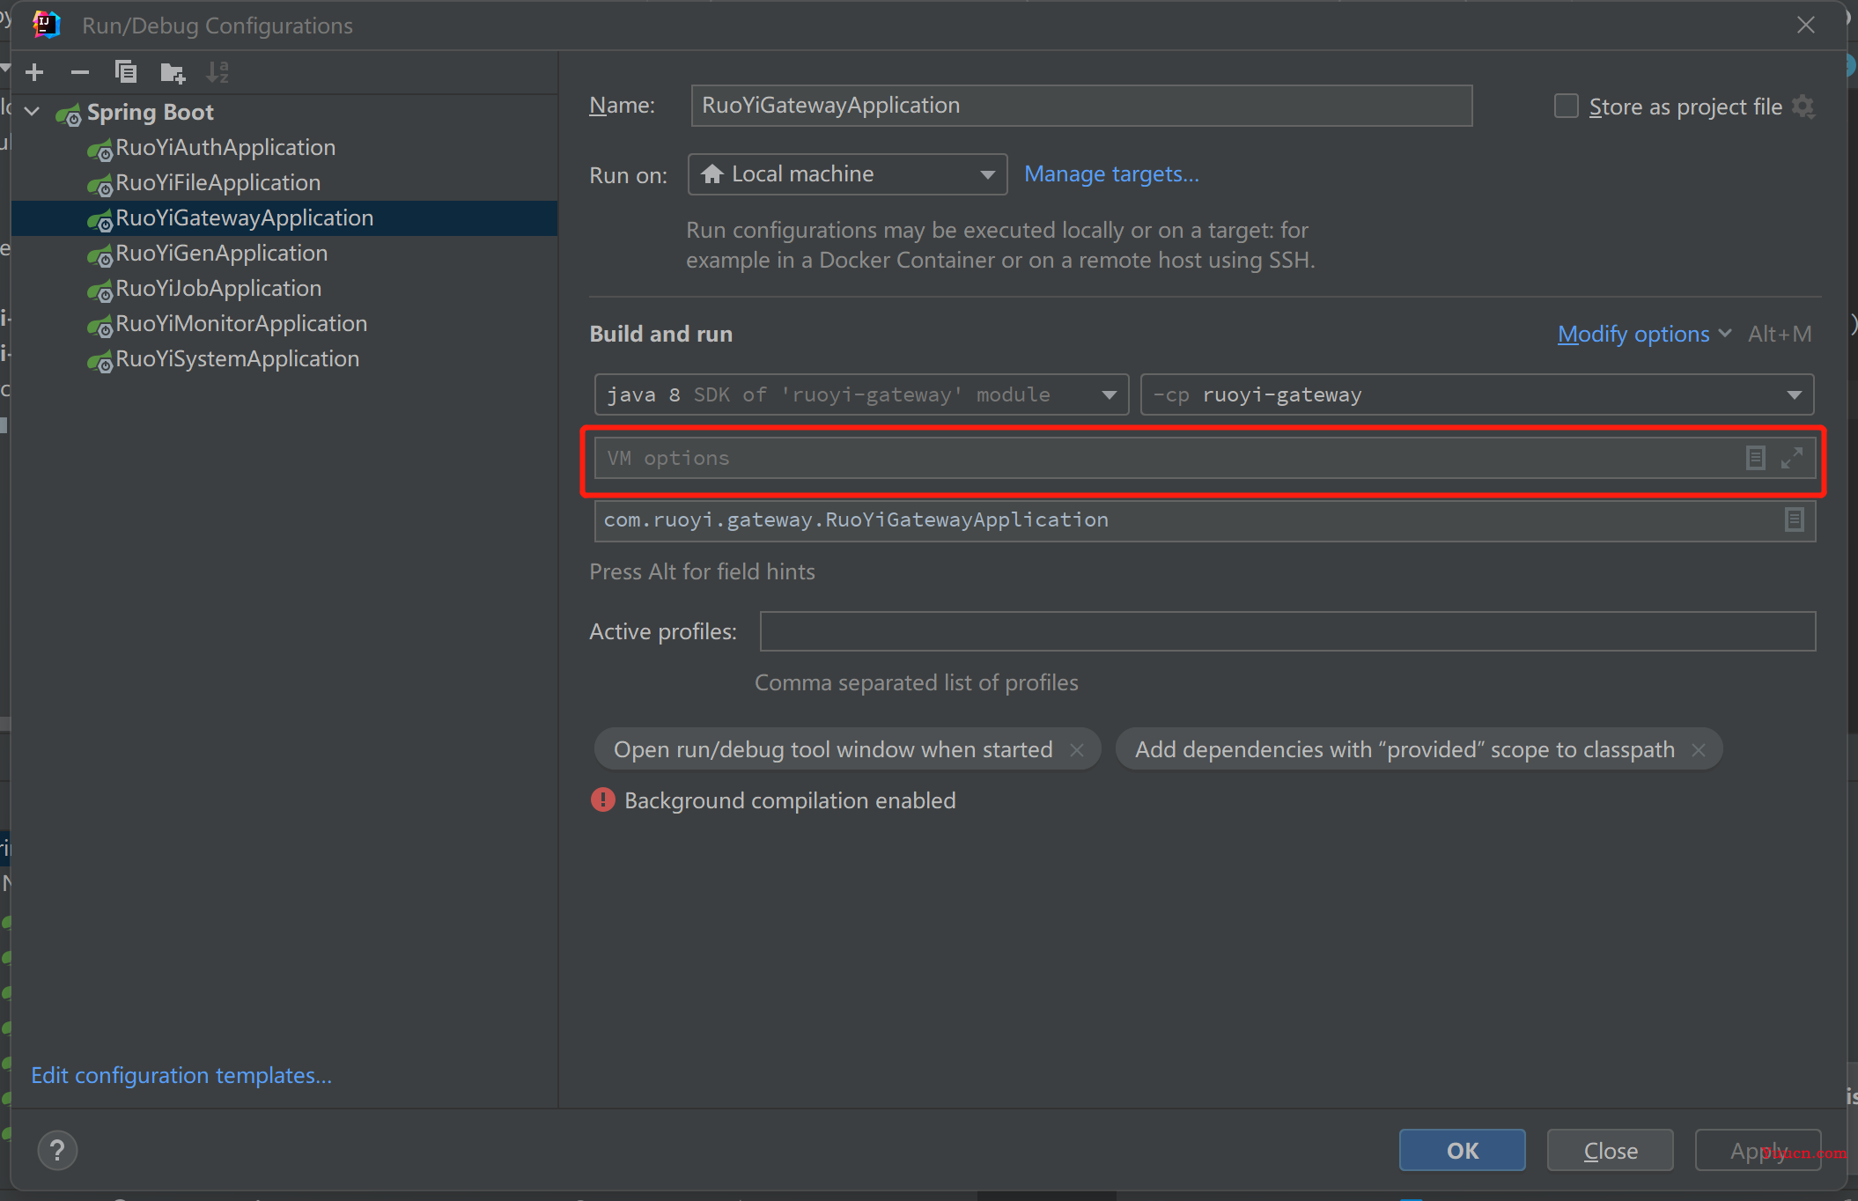Screen dimensions: 1858x1201
Task: Open Edit configuration templates link
Action: tap(181, 1075)
